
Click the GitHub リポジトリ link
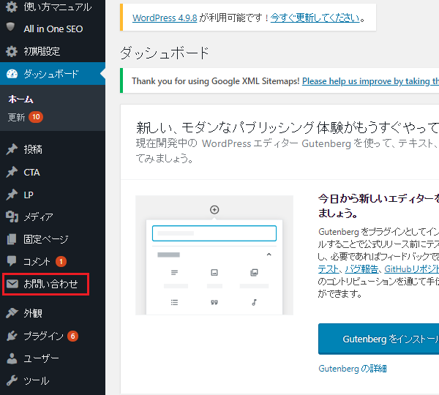pos(411,269)
